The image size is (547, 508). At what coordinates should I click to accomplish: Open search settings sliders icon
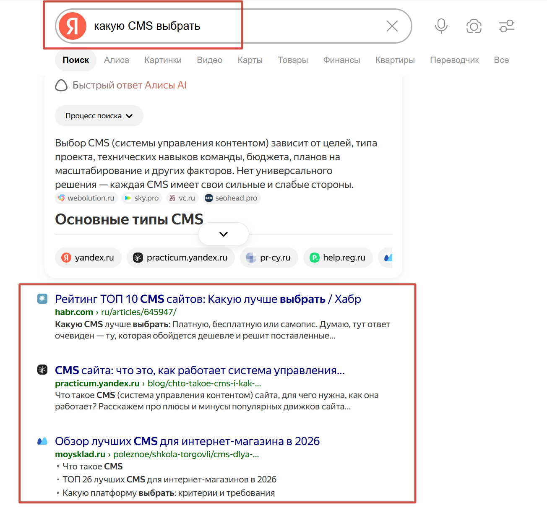click(x=507, y=26)
